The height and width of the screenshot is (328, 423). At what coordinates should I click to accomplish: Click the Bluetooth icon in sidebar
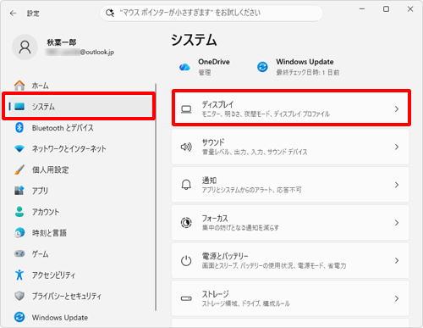pyautogui.click(x=19, y=128)
